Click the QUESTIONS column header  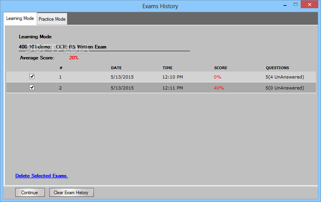(x=277, y=68)
